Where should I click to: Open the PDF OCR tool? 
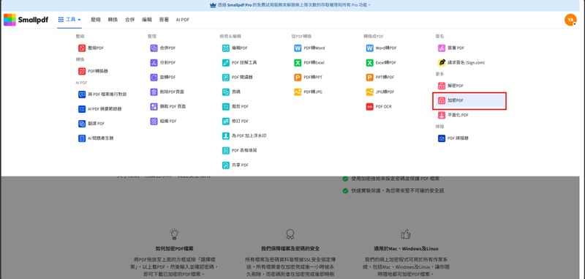tap(379, 107)
